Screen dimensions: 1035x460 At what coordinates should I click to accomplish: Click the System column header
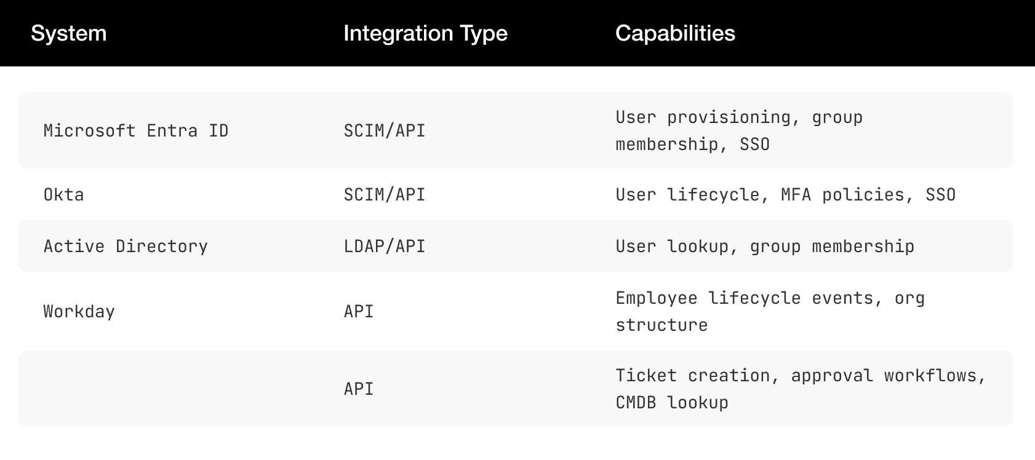tap(69, 33)
